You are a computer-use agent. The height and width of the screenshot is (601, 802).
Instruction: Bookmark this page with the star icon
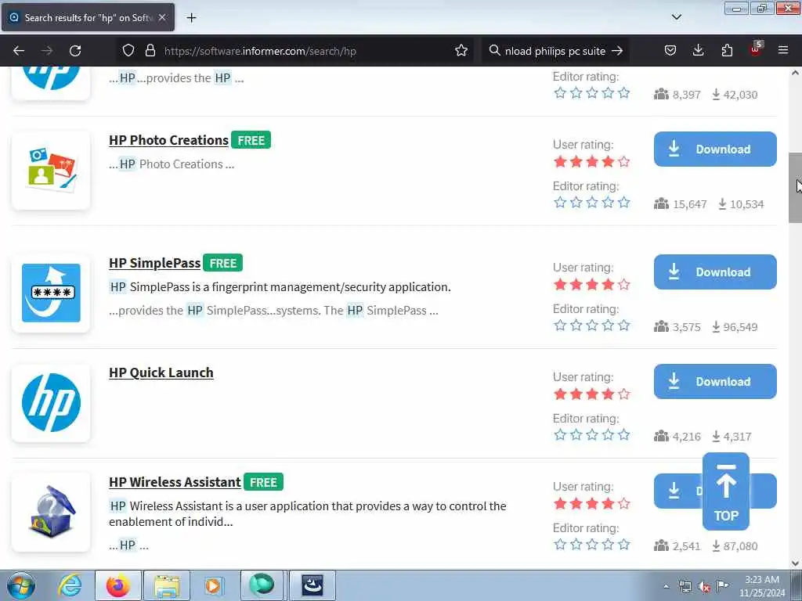click(x=461, y=51)
